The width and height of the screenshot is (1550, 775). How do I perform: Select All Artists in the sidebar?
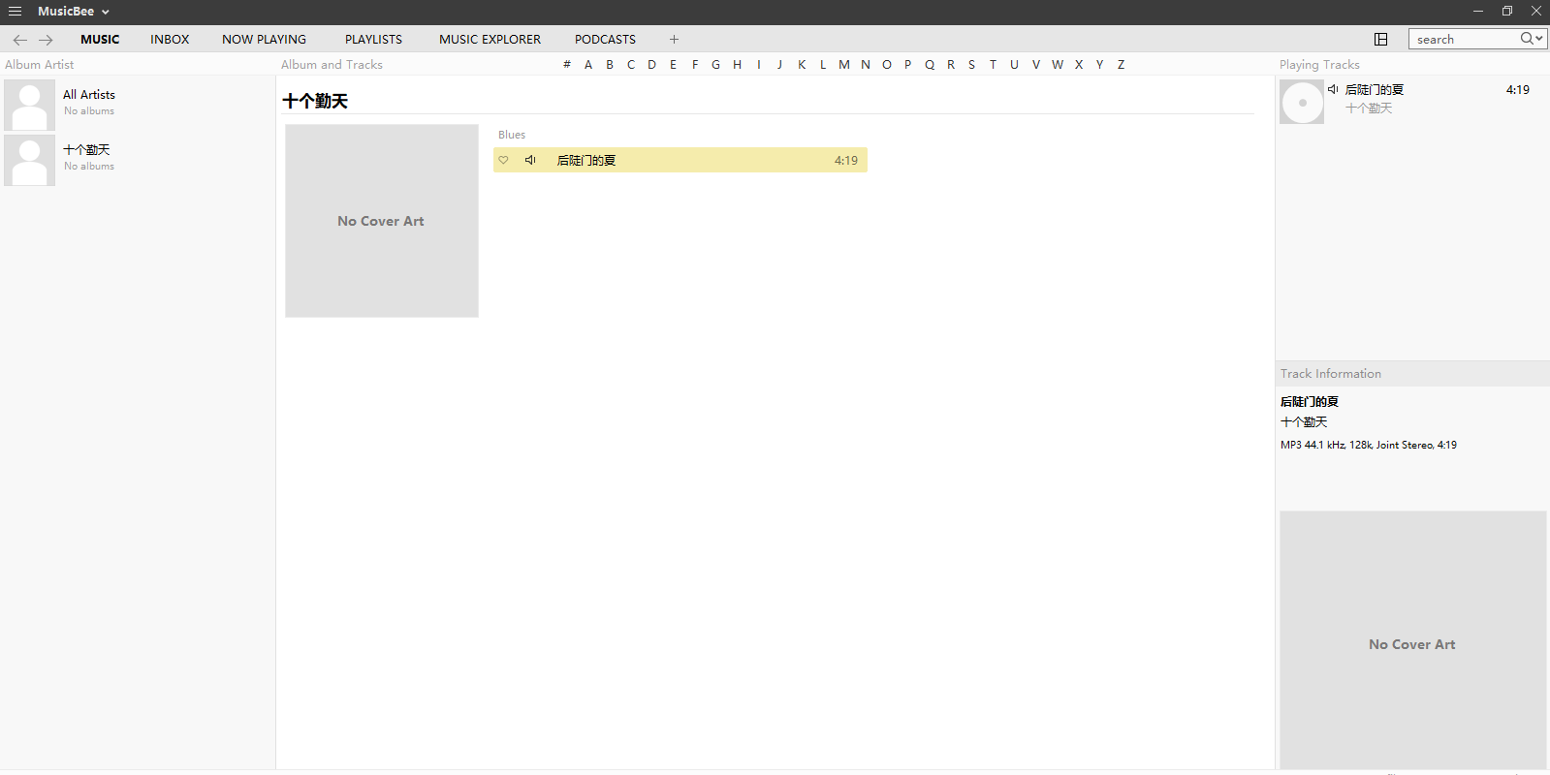[x=89, y=95]
